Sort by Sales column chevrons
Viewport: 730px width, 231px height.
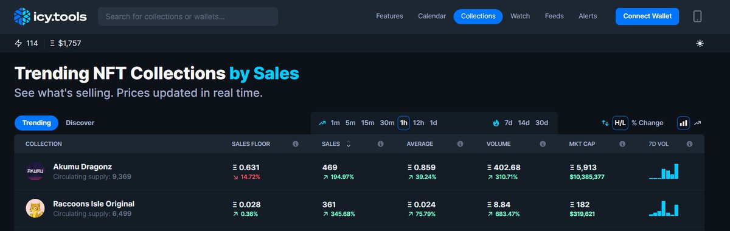(349, 144)
